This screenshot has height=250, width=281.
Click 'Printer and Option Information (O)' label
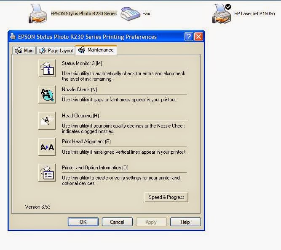click(95, 168)
